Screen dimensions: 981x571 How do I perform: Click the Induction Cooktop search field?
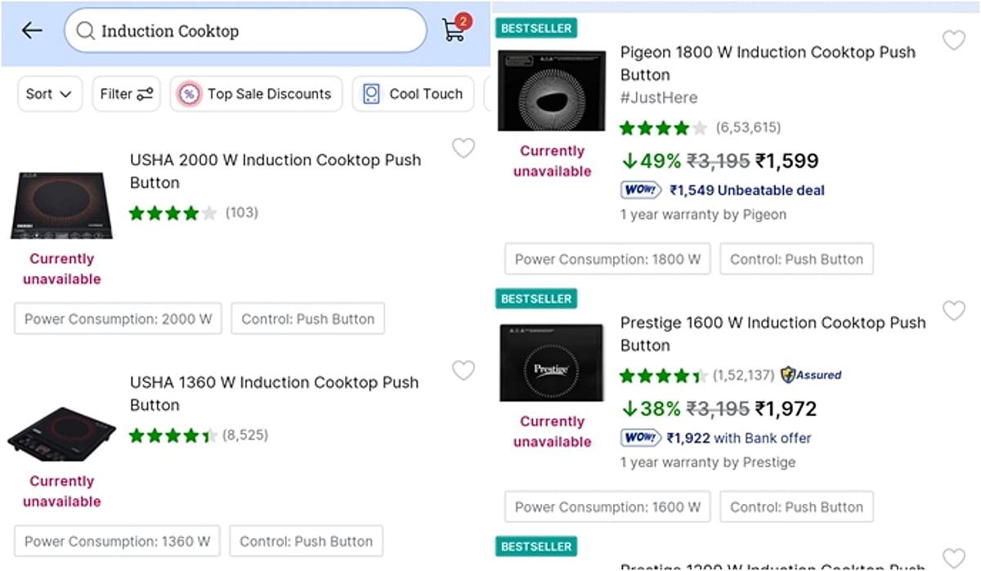pyautogui.click(x=253, y=31)
